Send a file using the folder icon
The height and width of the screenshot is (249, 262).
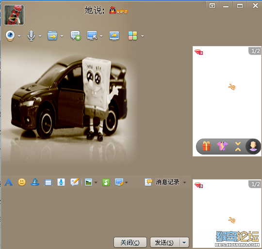click(x=52, y=35)
